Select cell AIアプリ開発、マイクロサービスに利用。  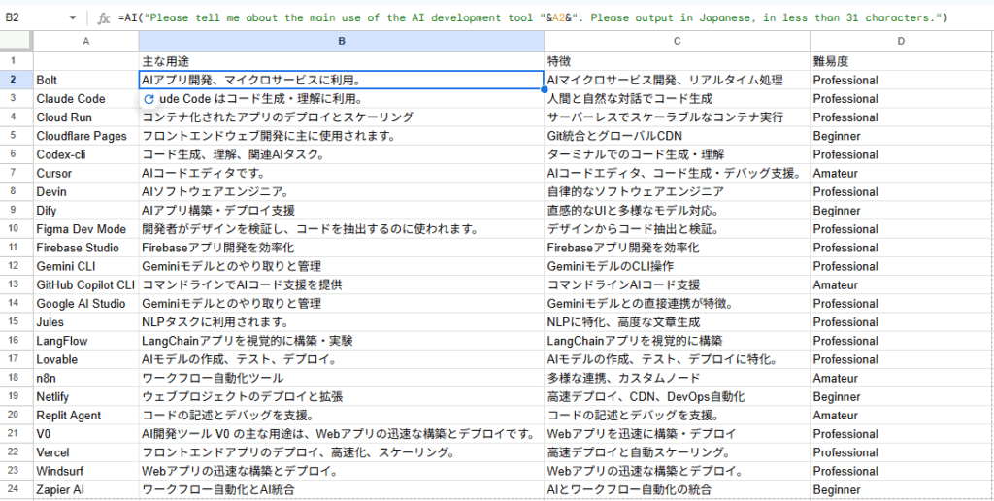click(x=341, y=80)
